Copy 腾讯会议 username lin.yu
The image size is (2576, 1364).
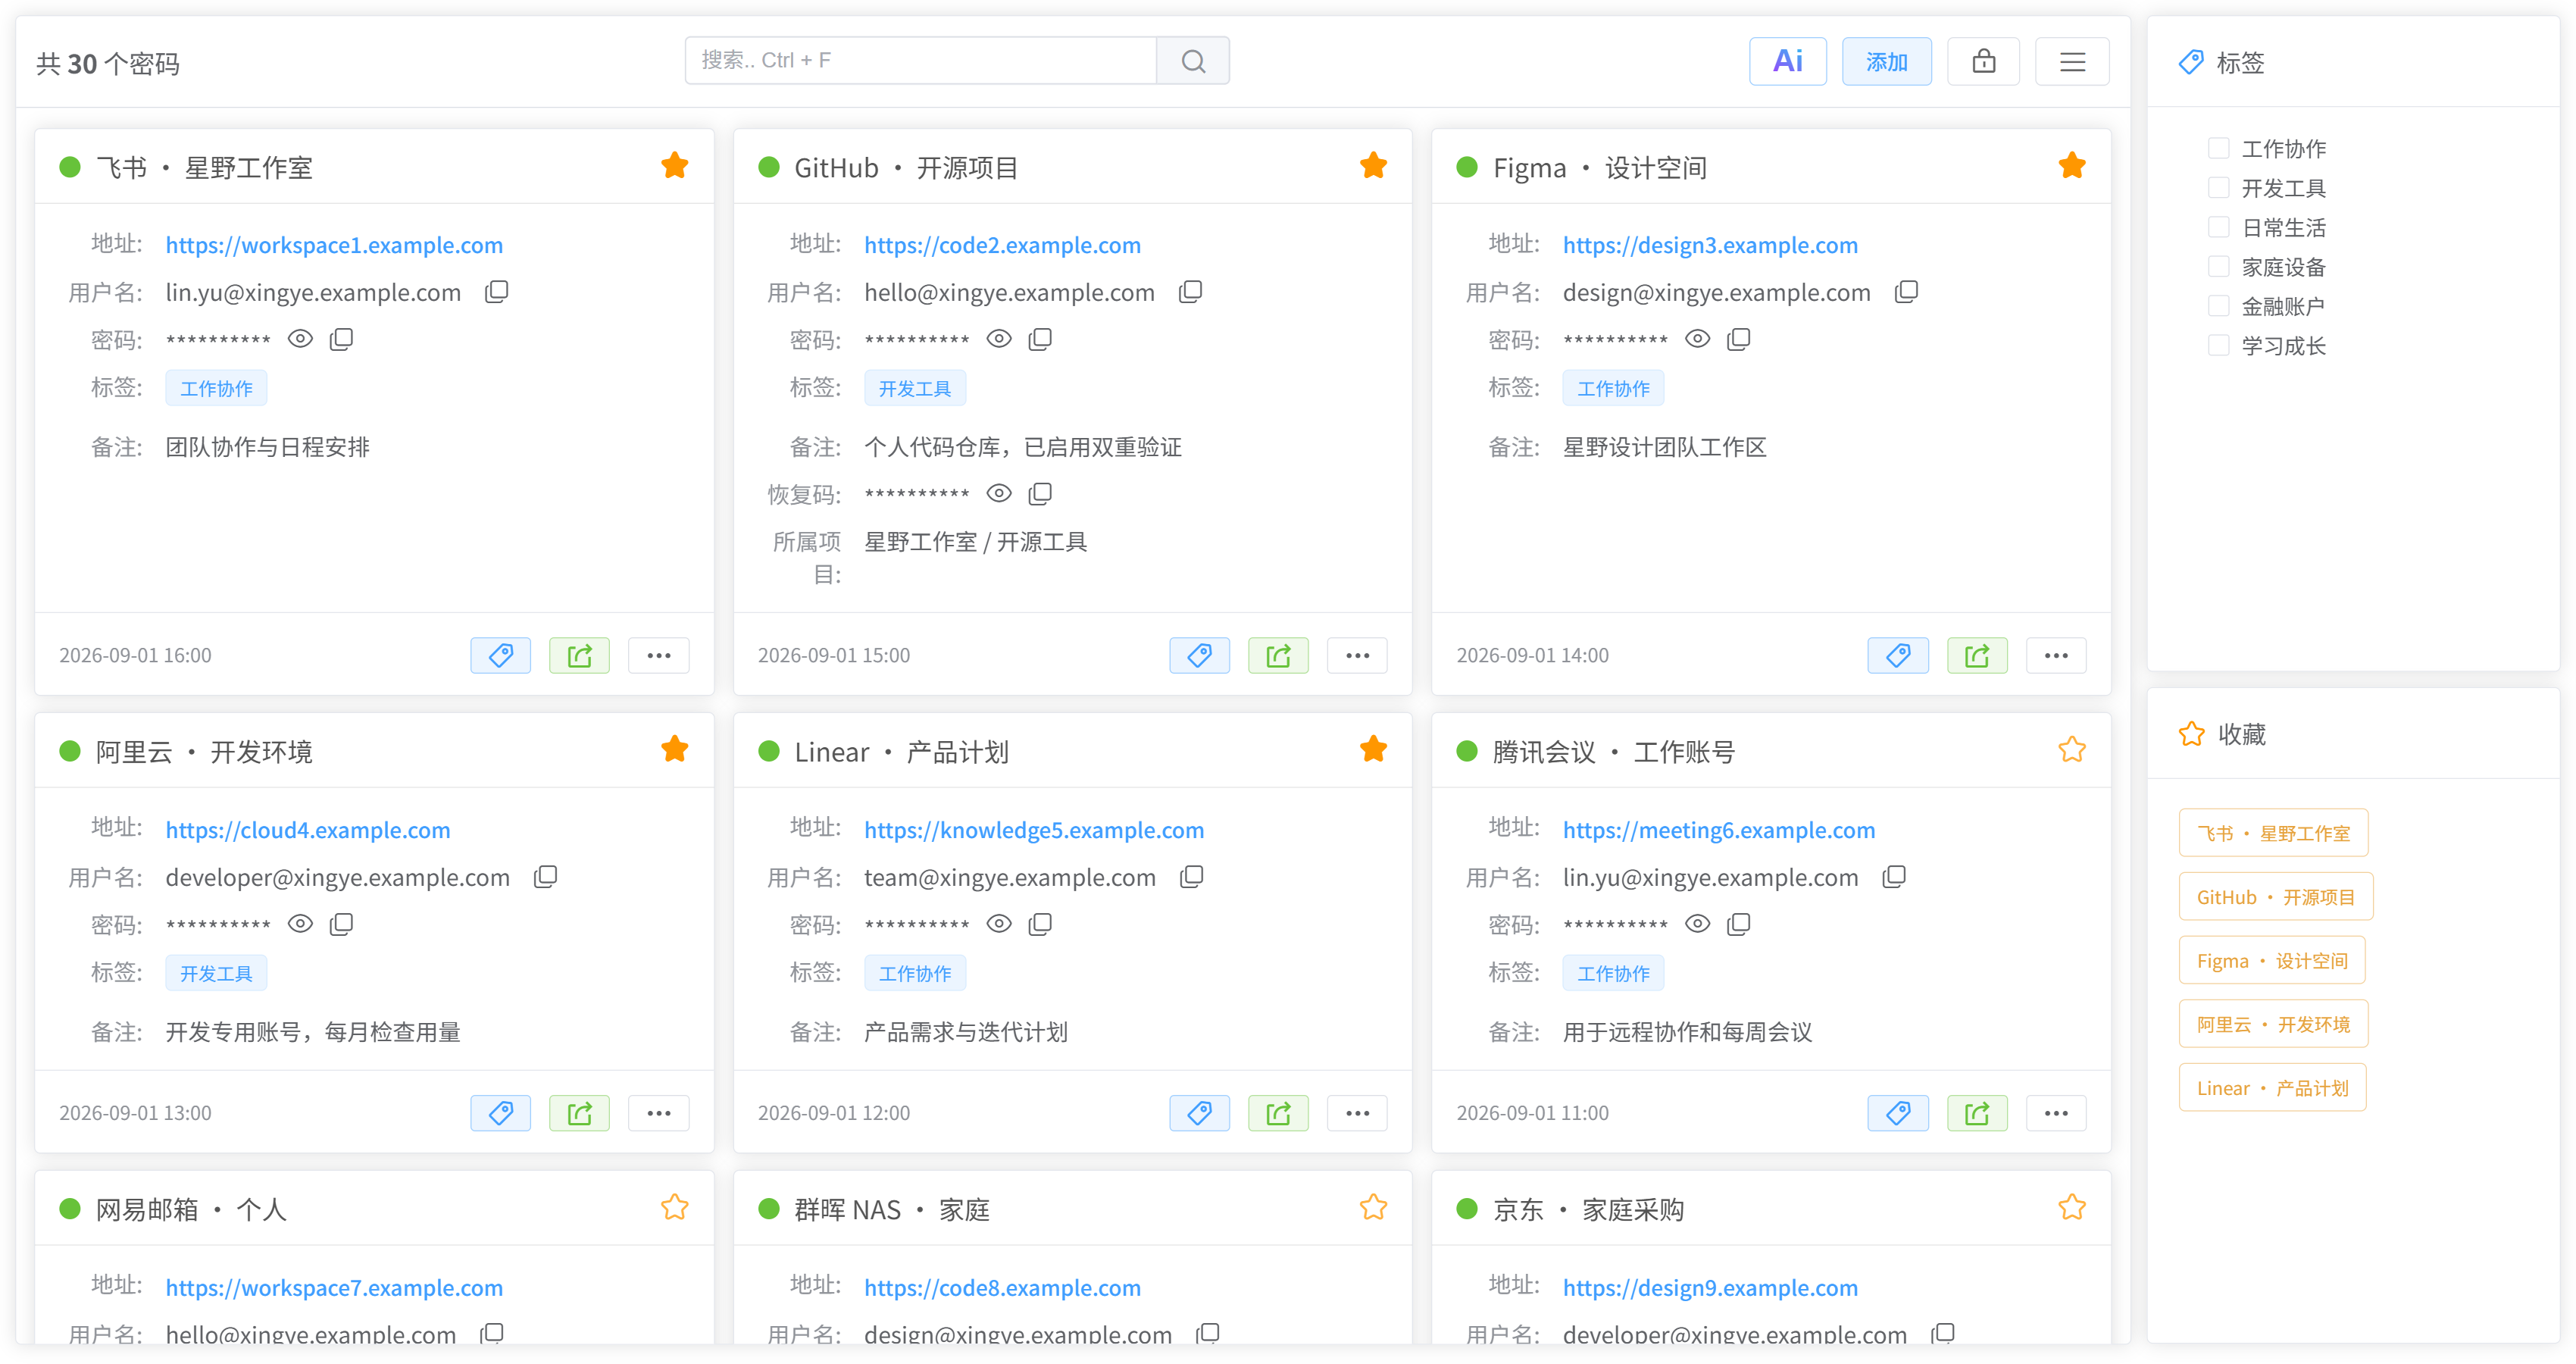[x=1894, y=876]
